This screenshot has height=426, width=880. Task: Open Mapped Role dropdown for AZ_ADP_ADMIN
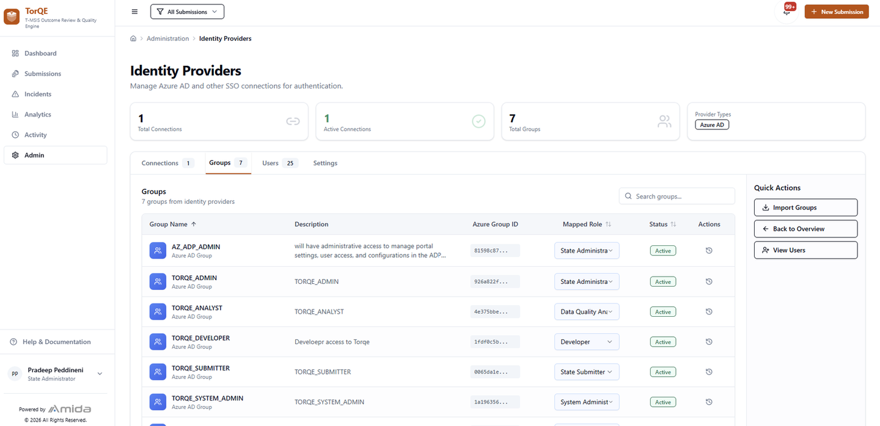point(587,250)
